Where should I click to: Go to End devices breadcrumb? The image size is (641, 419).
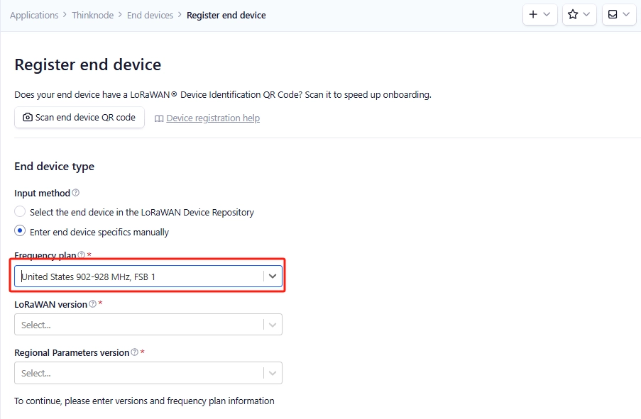[150, 15]
